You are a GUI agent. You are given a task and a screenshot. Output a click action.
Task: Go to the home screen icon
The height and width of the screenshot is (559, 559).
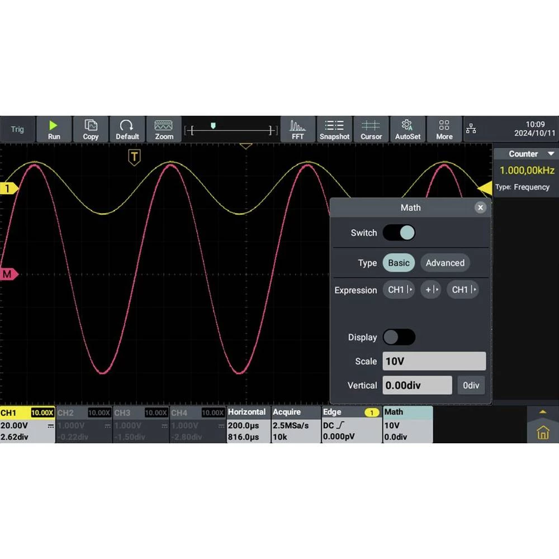pos(542,432)
